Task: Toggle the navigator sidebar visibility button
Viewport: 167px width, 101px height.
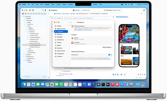Action: [x=30, y=10]
